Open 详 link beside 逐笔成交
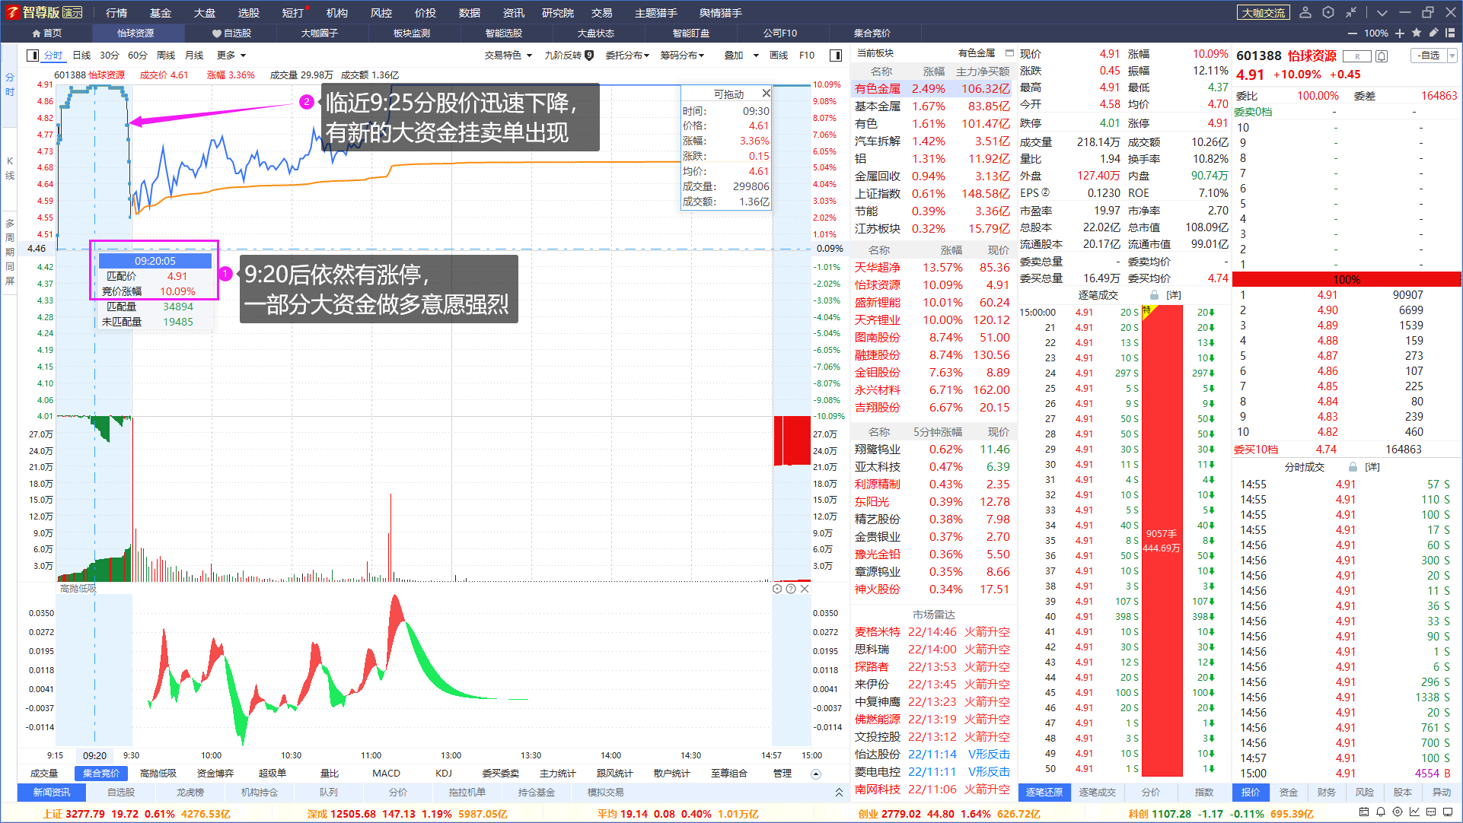The height and width of the screenshot is (823, 1463). pos(1174,295)
